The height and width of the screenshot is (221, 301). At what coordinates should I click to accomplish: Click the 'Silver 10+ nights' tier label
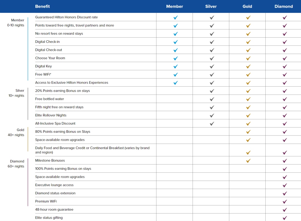coord(16,93)
